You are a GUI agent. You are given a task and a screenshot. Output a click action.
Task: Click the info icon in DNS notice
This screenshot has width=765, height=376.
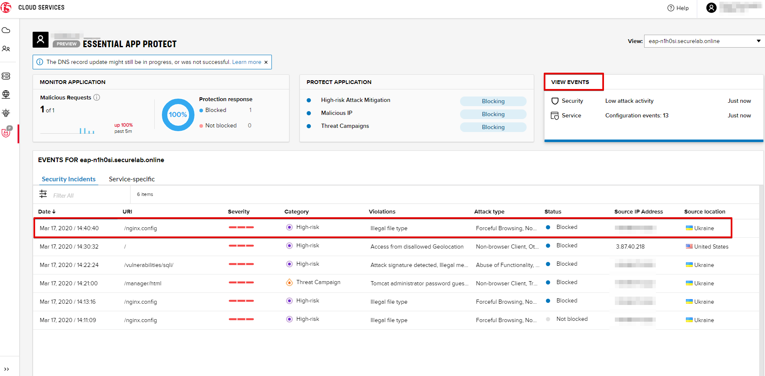point(40,62)
